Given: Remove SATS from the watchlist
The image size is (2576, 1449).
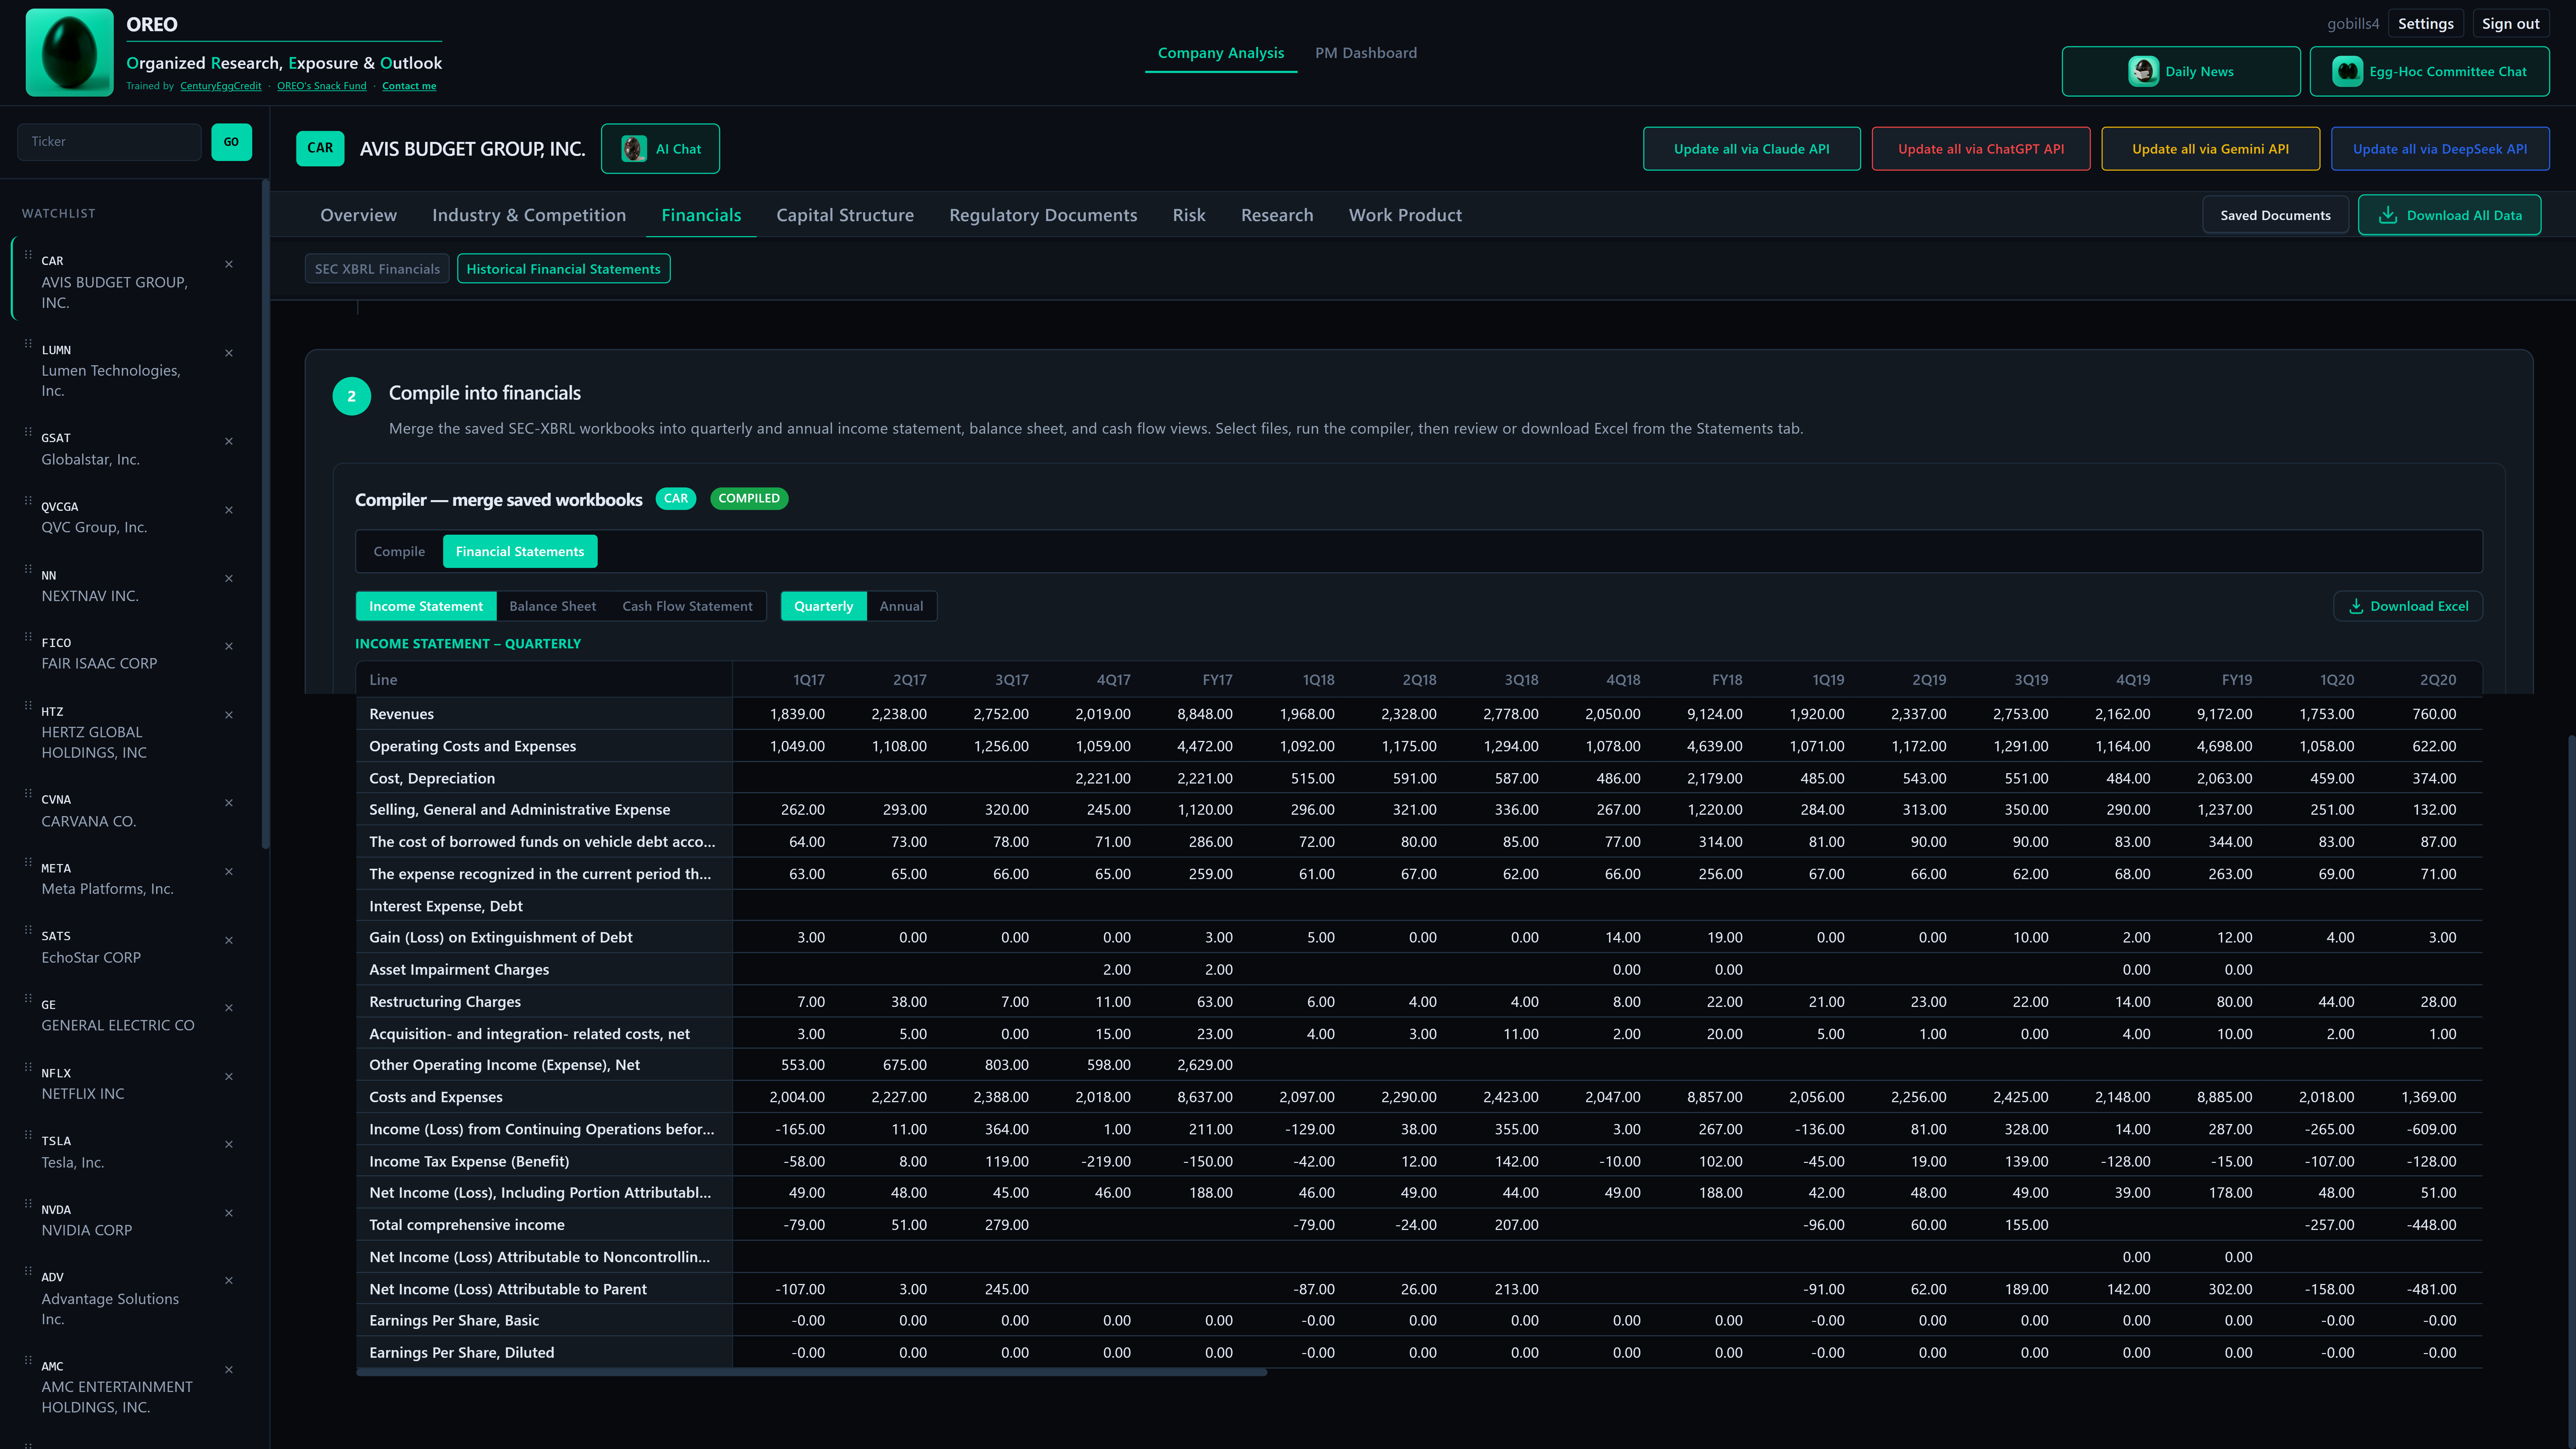Looking at the screenshot, I should pyautogui.click(x=229, y=940).
